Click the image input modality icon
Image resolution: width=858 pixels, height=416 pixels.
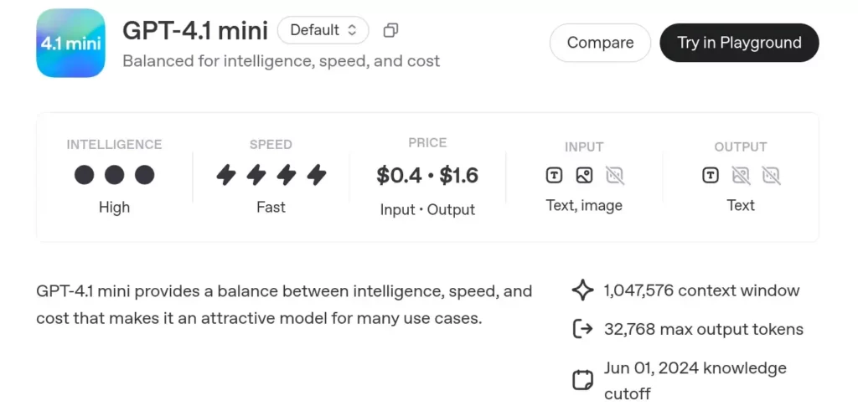(584, 176)
